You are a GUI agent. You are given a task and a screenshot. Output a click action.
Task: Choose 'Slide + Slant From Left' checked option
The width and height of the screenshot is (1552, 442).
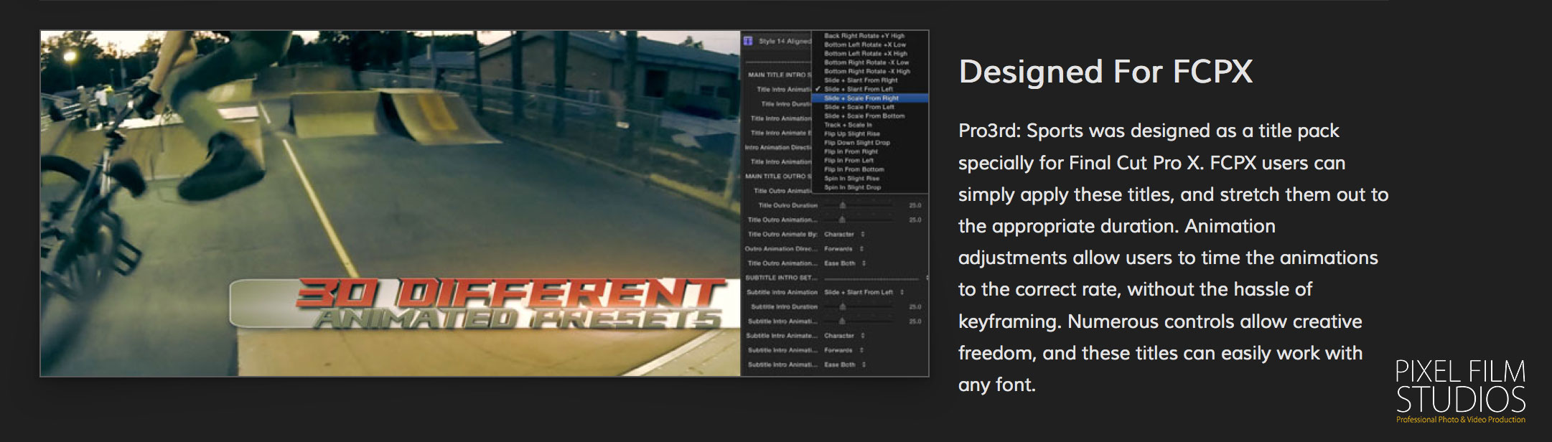[858, 89]
